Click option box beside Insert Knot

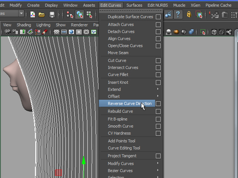[158, 82]
